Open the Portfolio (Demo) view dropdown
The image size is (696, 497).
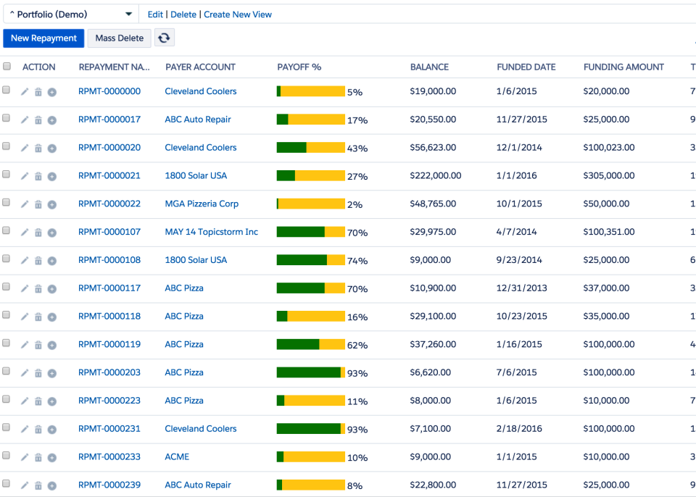click(69, 14)
